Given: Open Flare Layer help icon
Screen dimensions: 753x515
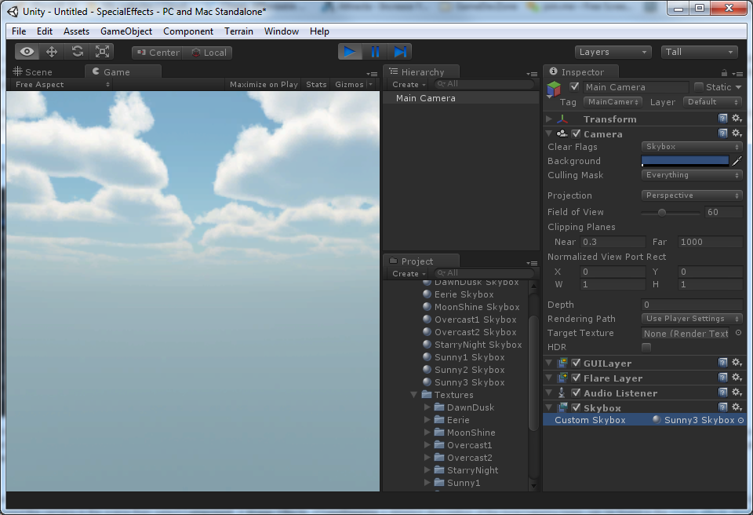Looking at the screenshot, I should click(x=722, y=378).
